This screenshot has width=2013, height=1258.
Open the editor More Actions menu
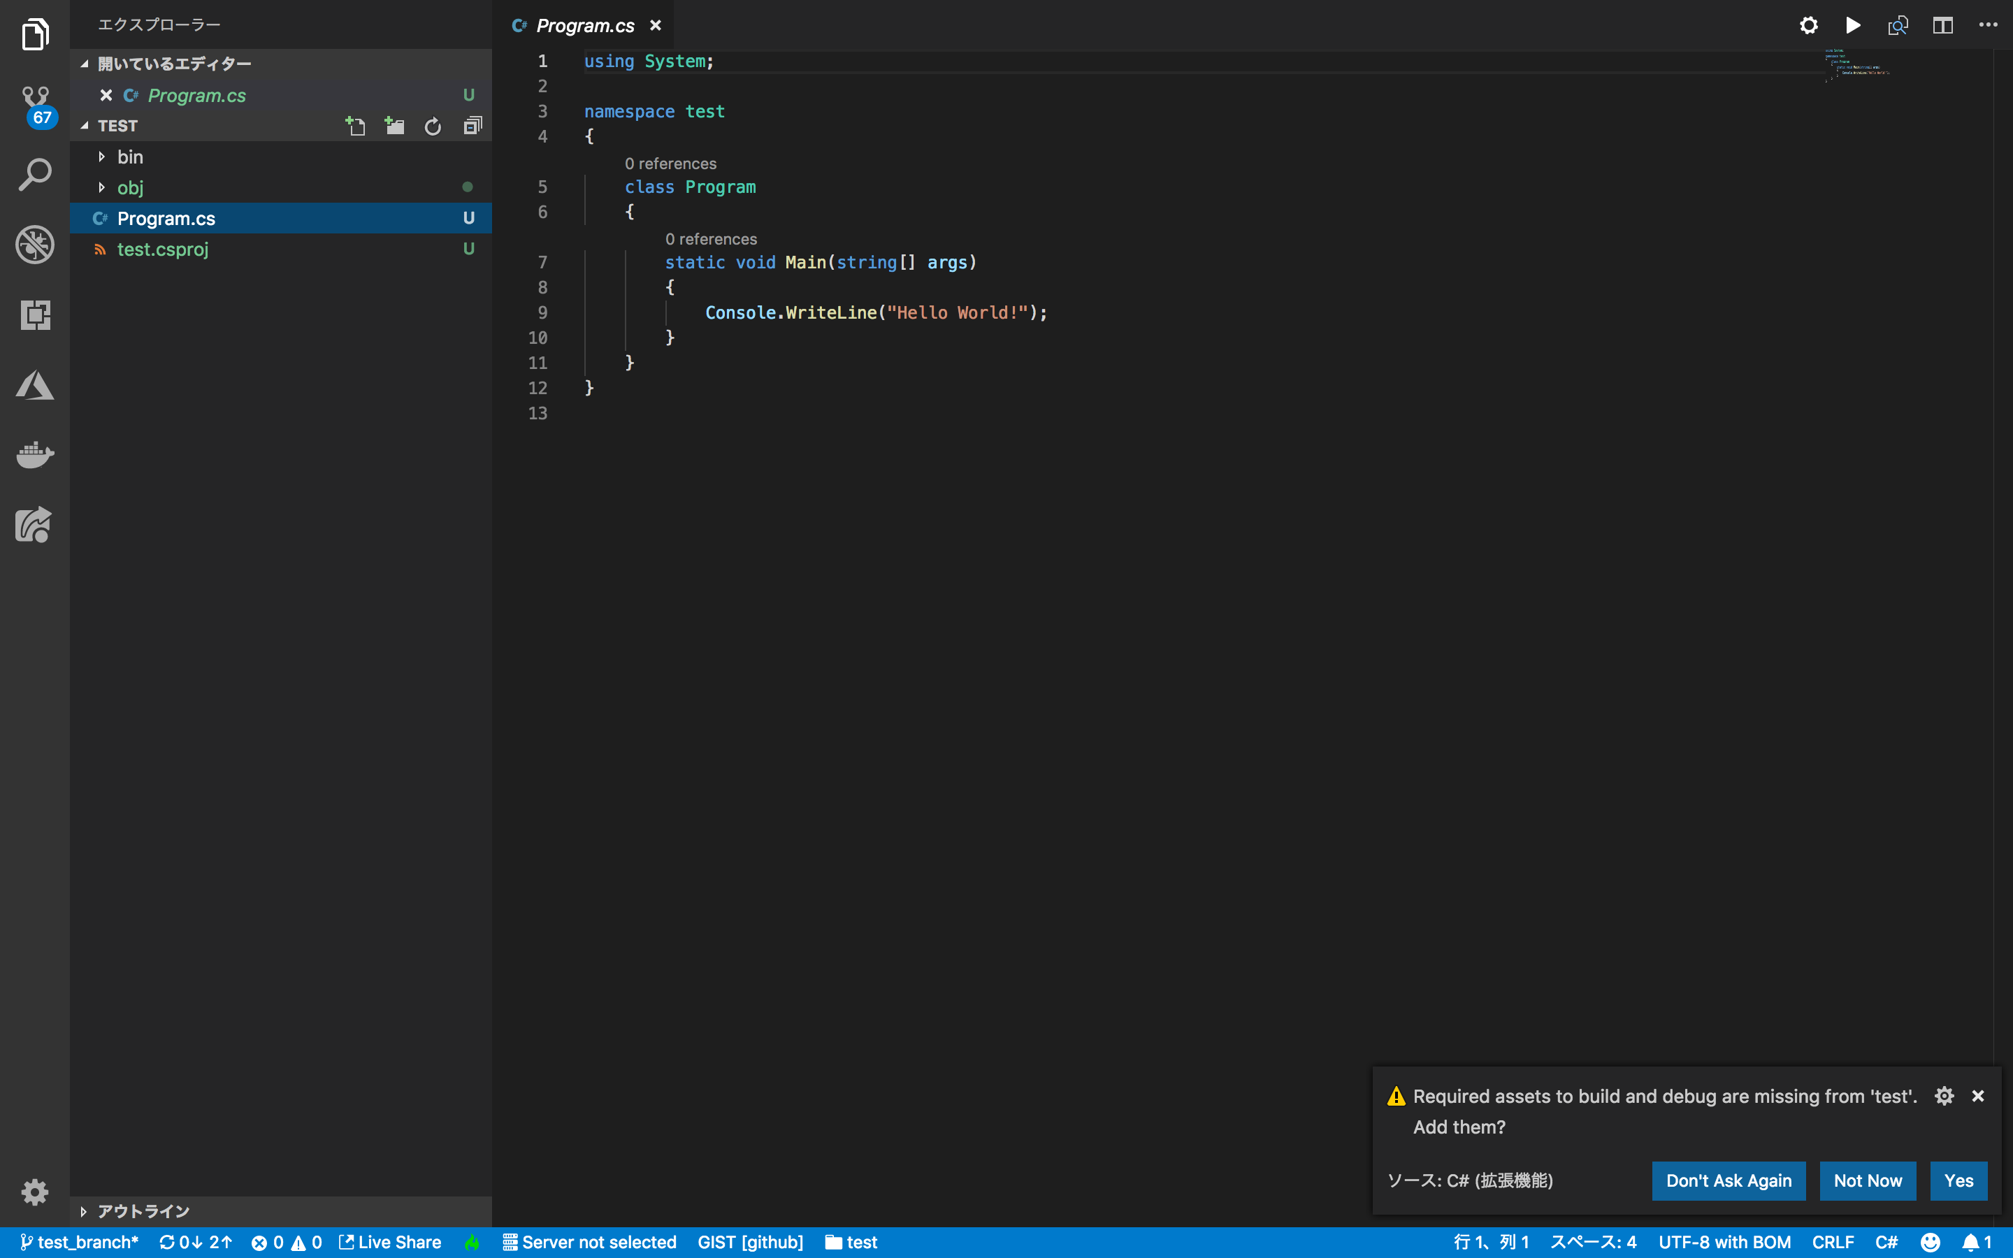click(1988, 25)
